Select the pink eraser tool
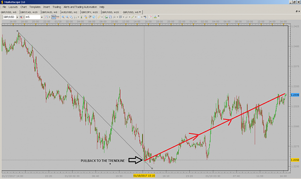The image size is (301, 179). (150, 17)
